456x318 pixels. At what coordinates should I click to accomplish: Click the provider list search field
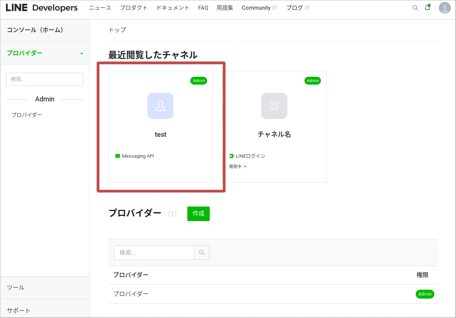tap(154, 252)
